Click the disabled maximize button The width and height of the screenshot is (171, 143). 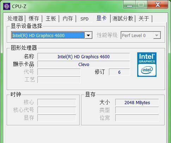coord(141,5)
